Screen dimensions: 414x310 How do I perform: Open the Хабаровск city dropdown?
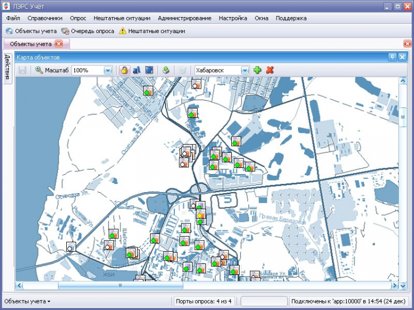coord(245,70)
